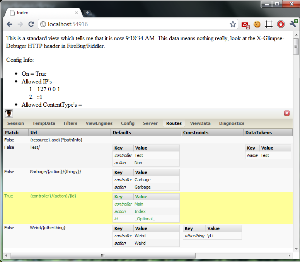300x262 pixels.
Task: Open the Chrome wrench settings menu
Action: [x=293, y=24]
